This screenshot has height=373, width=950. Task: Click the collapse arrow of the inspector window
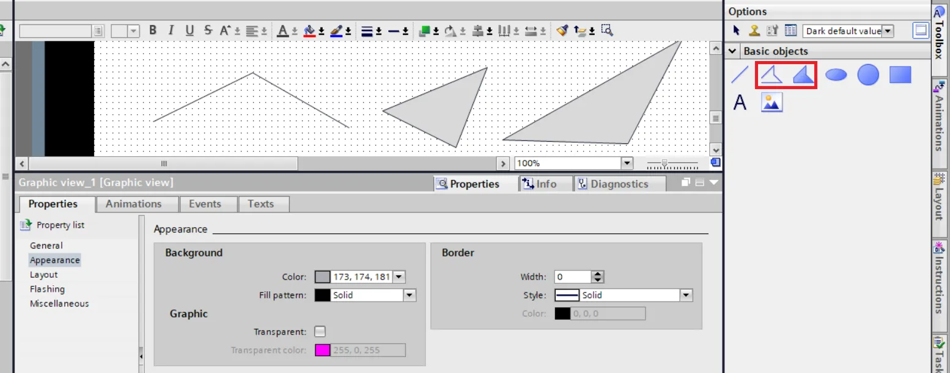(x=713, y=182)
